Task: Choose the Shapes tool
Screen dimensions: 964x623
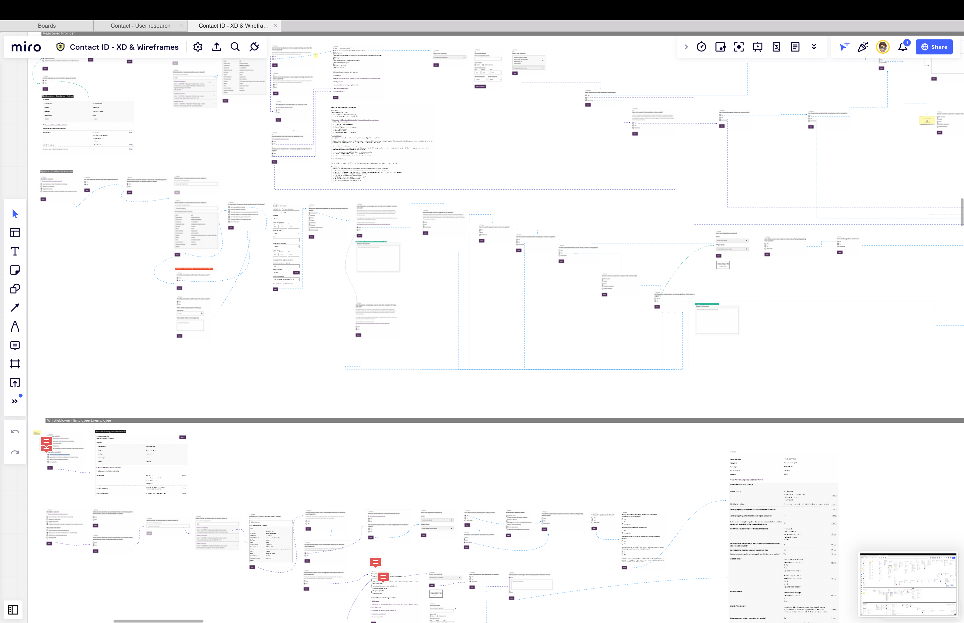Action: [15, 289]
